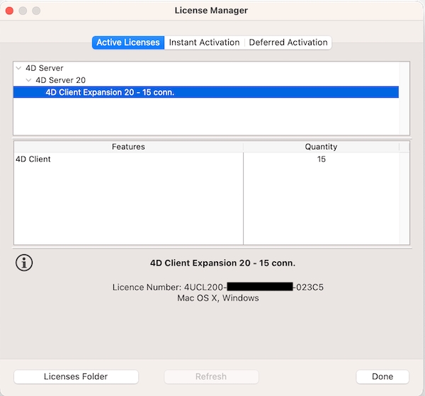Click the Features column header
The height and width of the screenshot is (396, 425).
tap(128, 147)
